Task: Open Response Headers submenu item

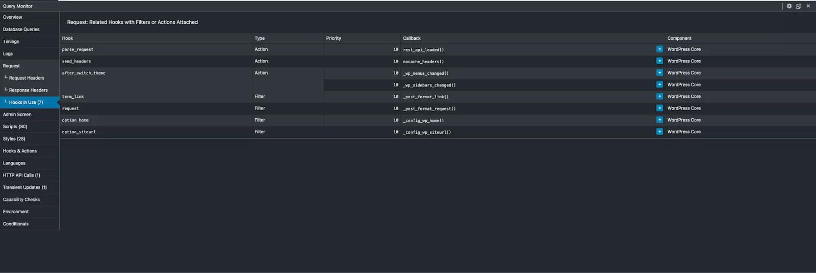Action: pos(28,90)
